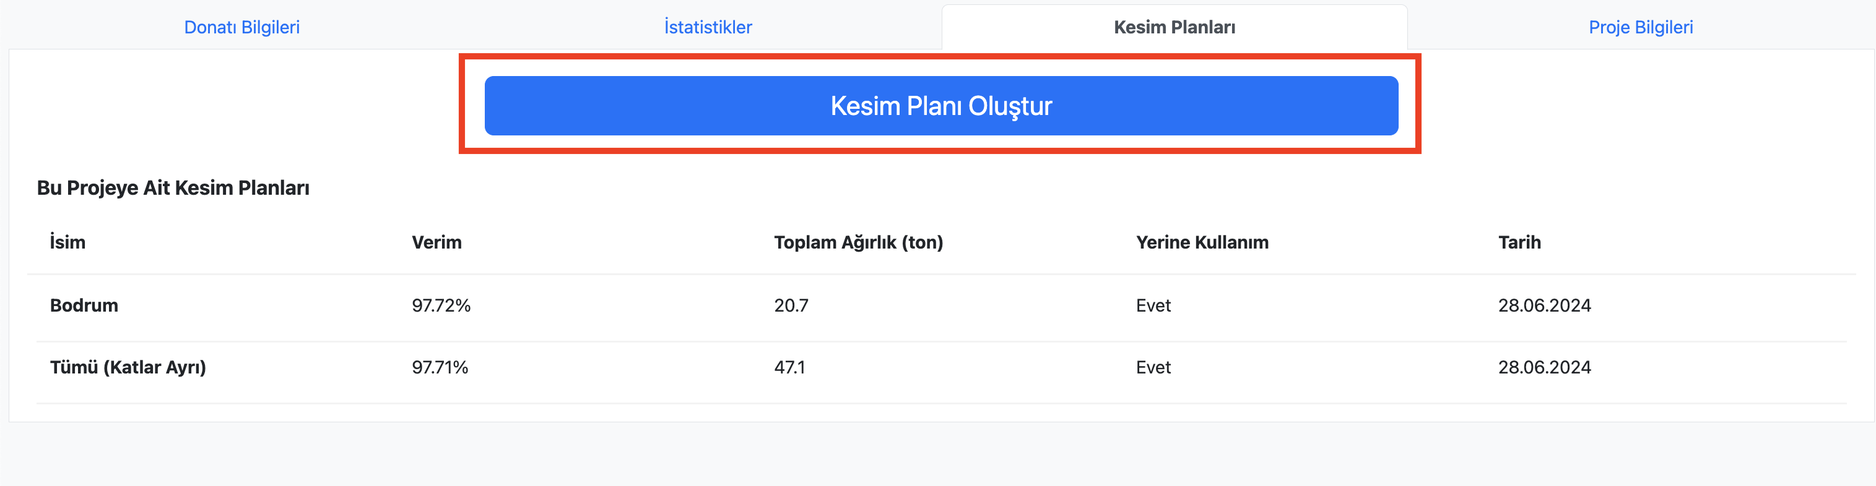
Task: Click the Yerine Kullanım column header
Action: tap(1202, 242)
